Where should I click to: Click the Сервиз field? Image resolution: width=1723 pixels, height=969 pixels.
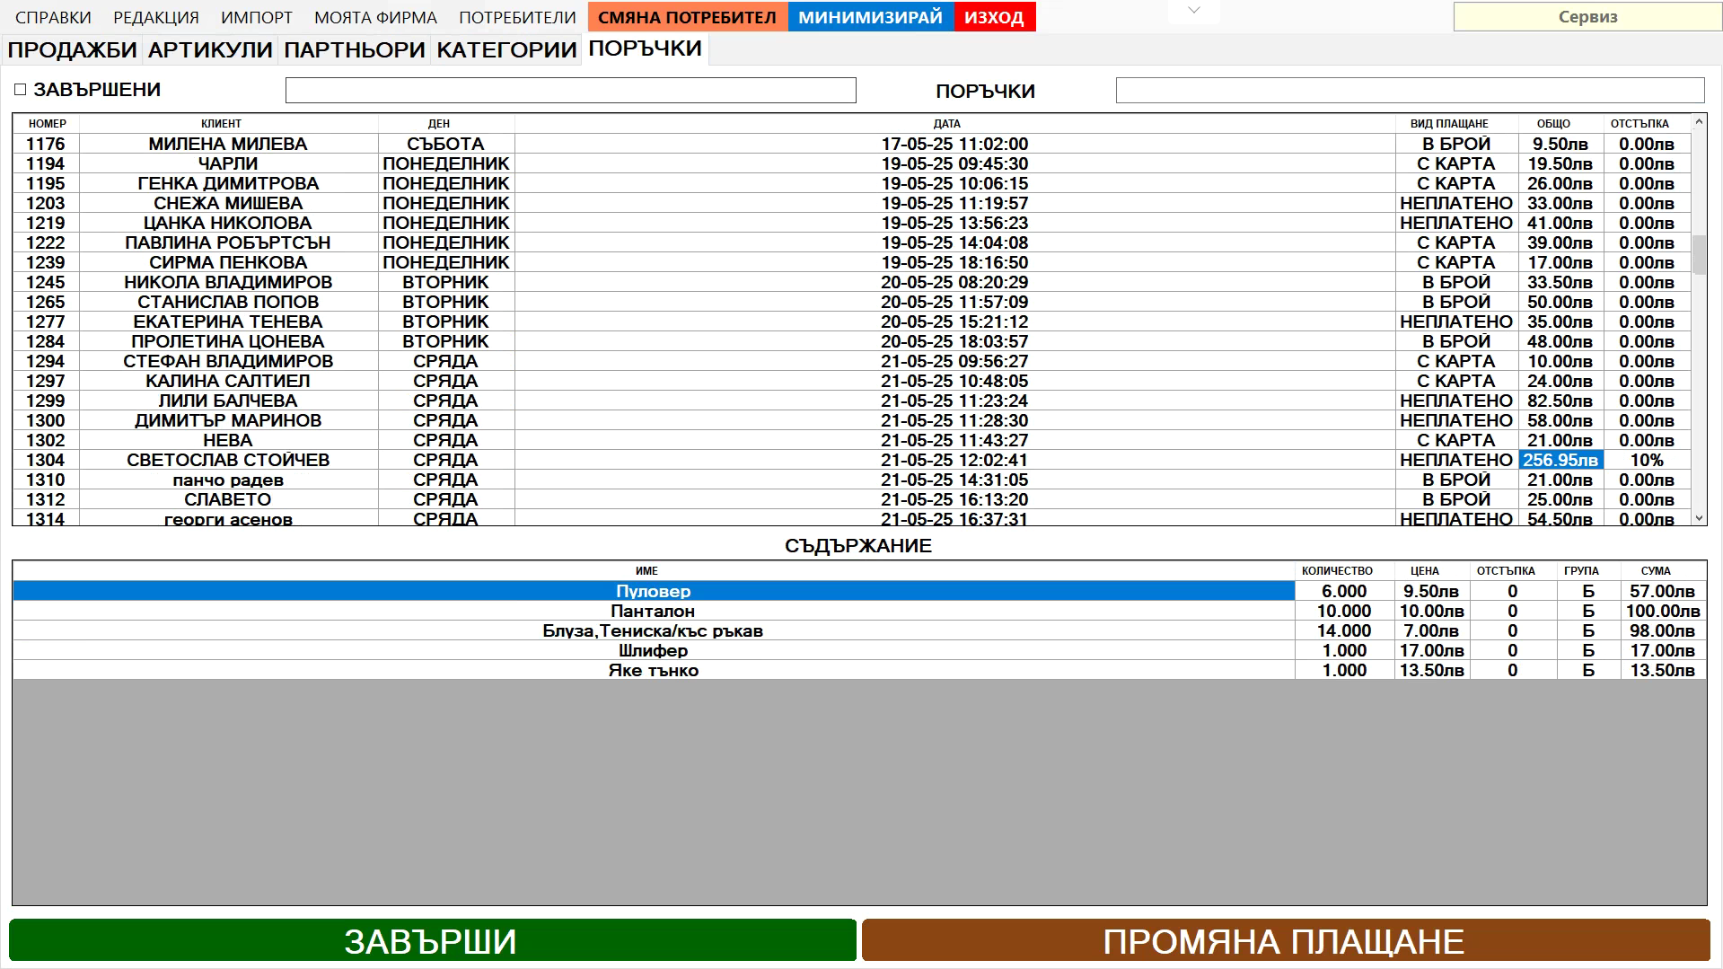click(x=1587, y=16)
